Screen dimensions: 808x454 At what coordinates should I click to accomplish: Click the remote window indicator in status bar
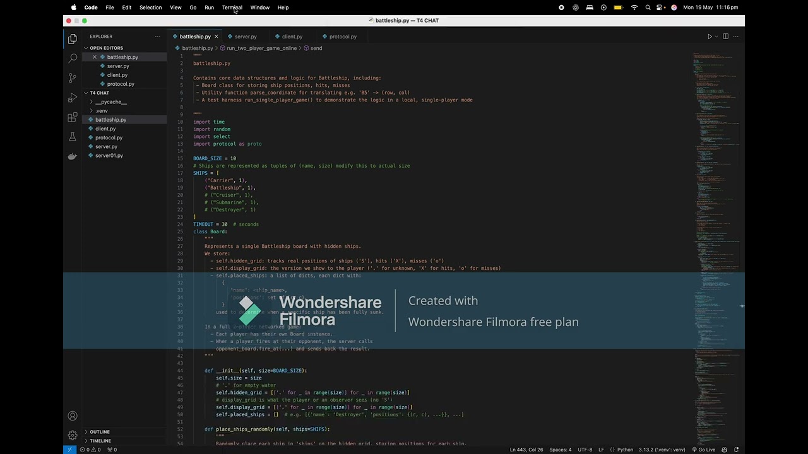pos(69,450)
